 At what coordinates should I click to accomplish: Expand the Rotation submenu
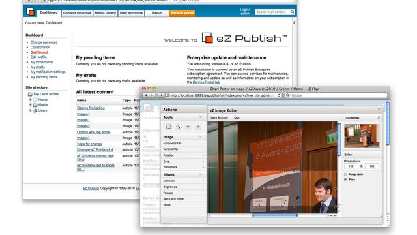click(x=204, y=155)
